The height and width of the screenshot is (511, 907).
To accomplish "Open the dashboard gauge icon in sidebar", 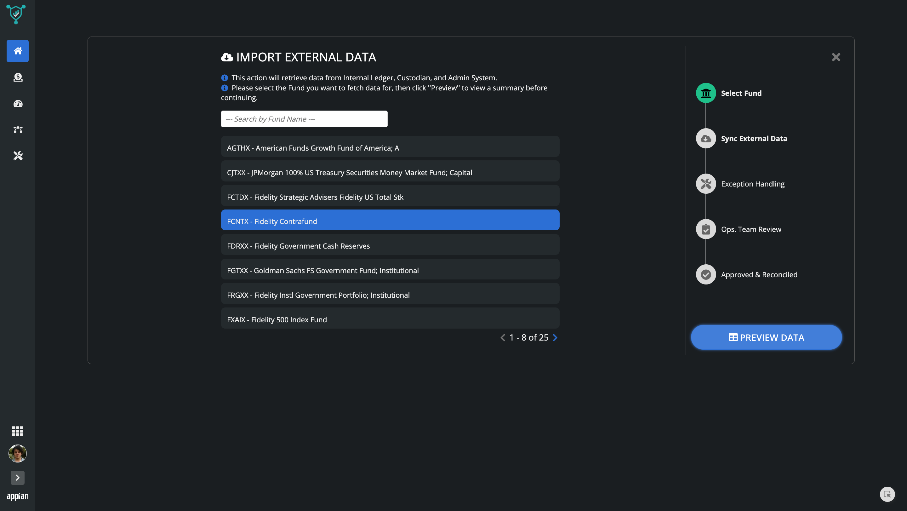I will pyautogui.click(x=18, y=104).
